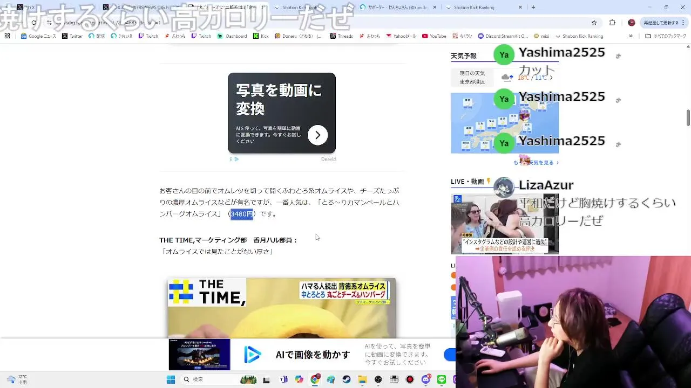Open the weather widget showing 12°C
691x388 pixels.
pos(16,379)
